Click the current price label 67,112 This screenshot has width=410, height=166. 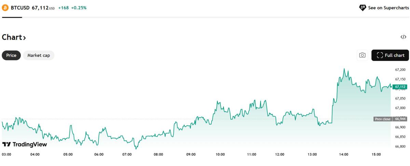[x=400, y=87]
